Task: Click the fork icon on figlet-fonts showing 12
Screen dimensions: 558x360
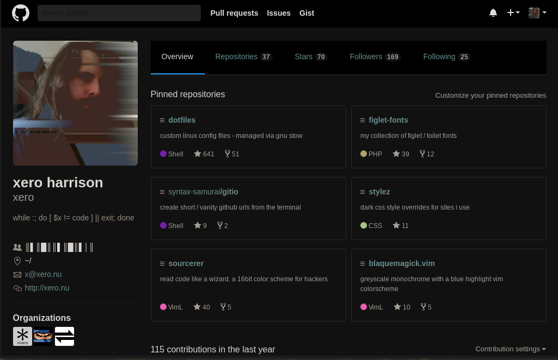Action: [x=422, y=154]
